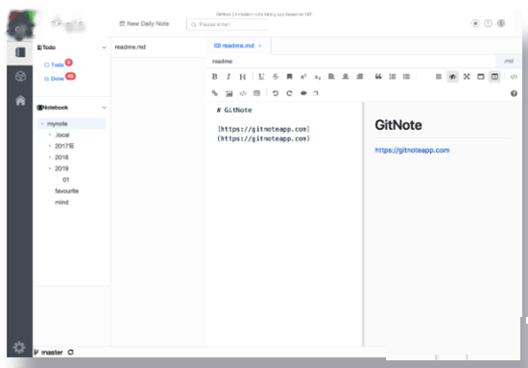Image resolution: width=528 pixels, height=368 pixels.
Task: Click the bookmark mark icon
Action: (x=289, y=77)
